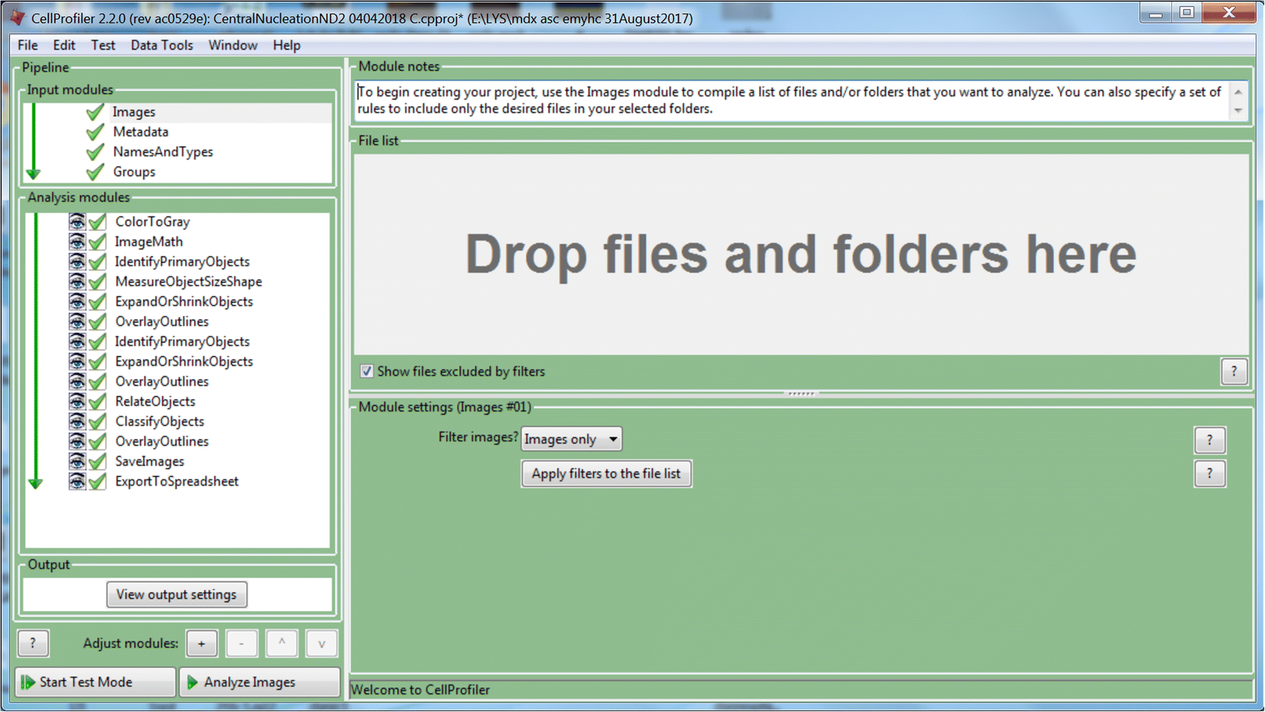
Task: Open the Data Tools menu
Action: tap(162, 45)
